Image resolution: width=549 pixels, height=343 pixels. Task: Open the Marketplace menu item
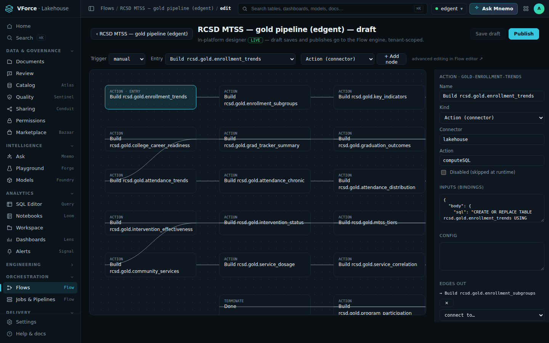tap(40, 133)
